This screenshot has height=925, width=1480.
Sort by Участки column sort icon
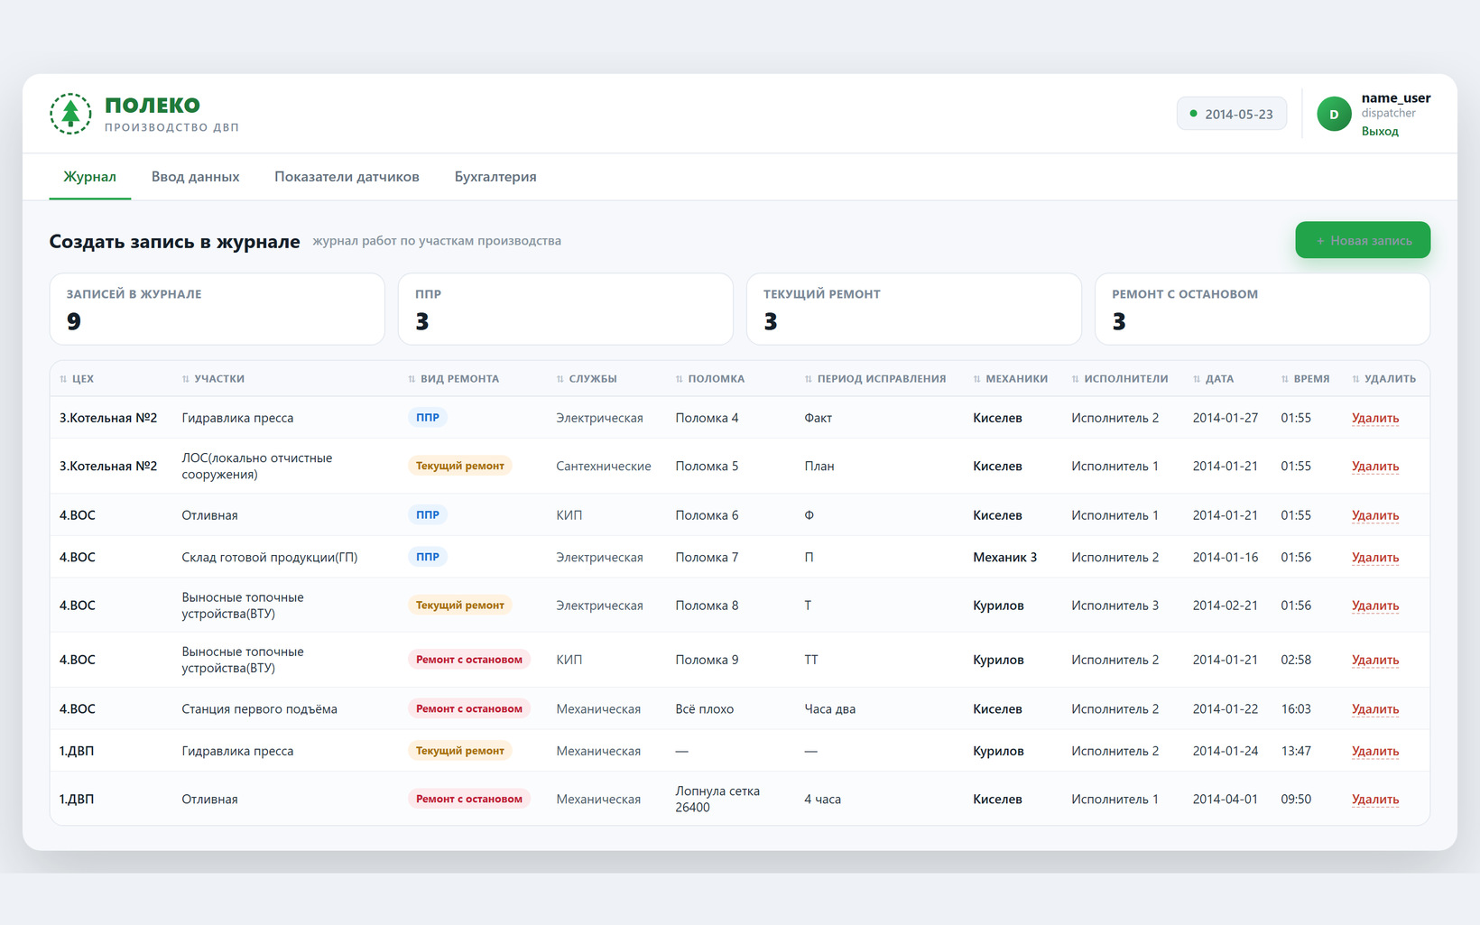pyautogui.click(x=186, y=379)
